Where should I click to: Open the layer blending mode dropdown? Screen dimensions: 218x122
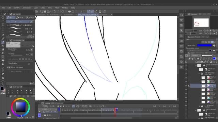pyautogui.click(x=196, y=56)
